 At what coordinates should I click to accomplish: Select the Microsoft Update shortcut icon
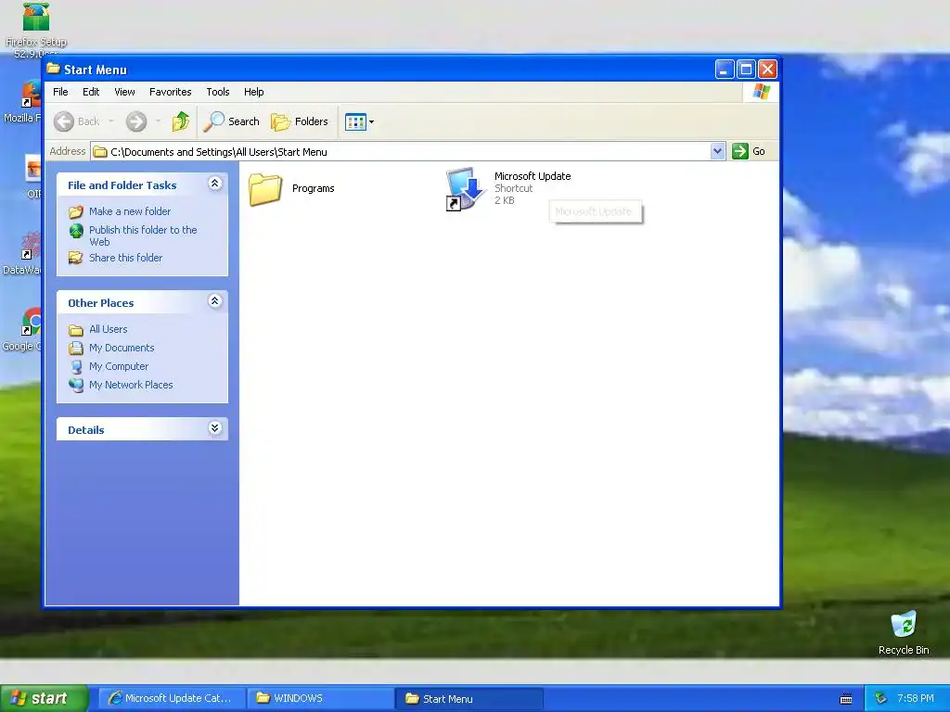466,189
